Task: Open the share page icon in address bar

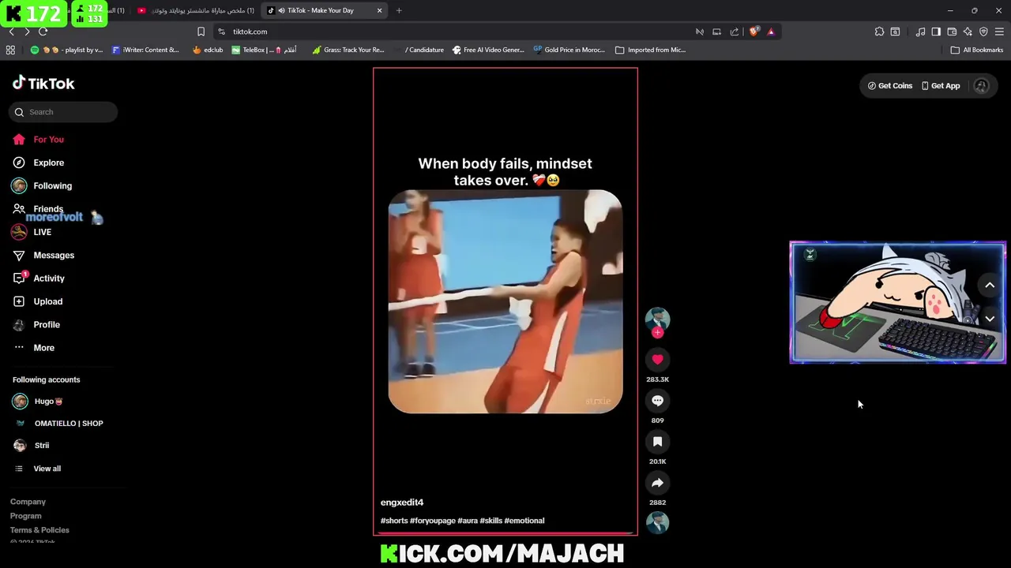Action: pos(735,32)
